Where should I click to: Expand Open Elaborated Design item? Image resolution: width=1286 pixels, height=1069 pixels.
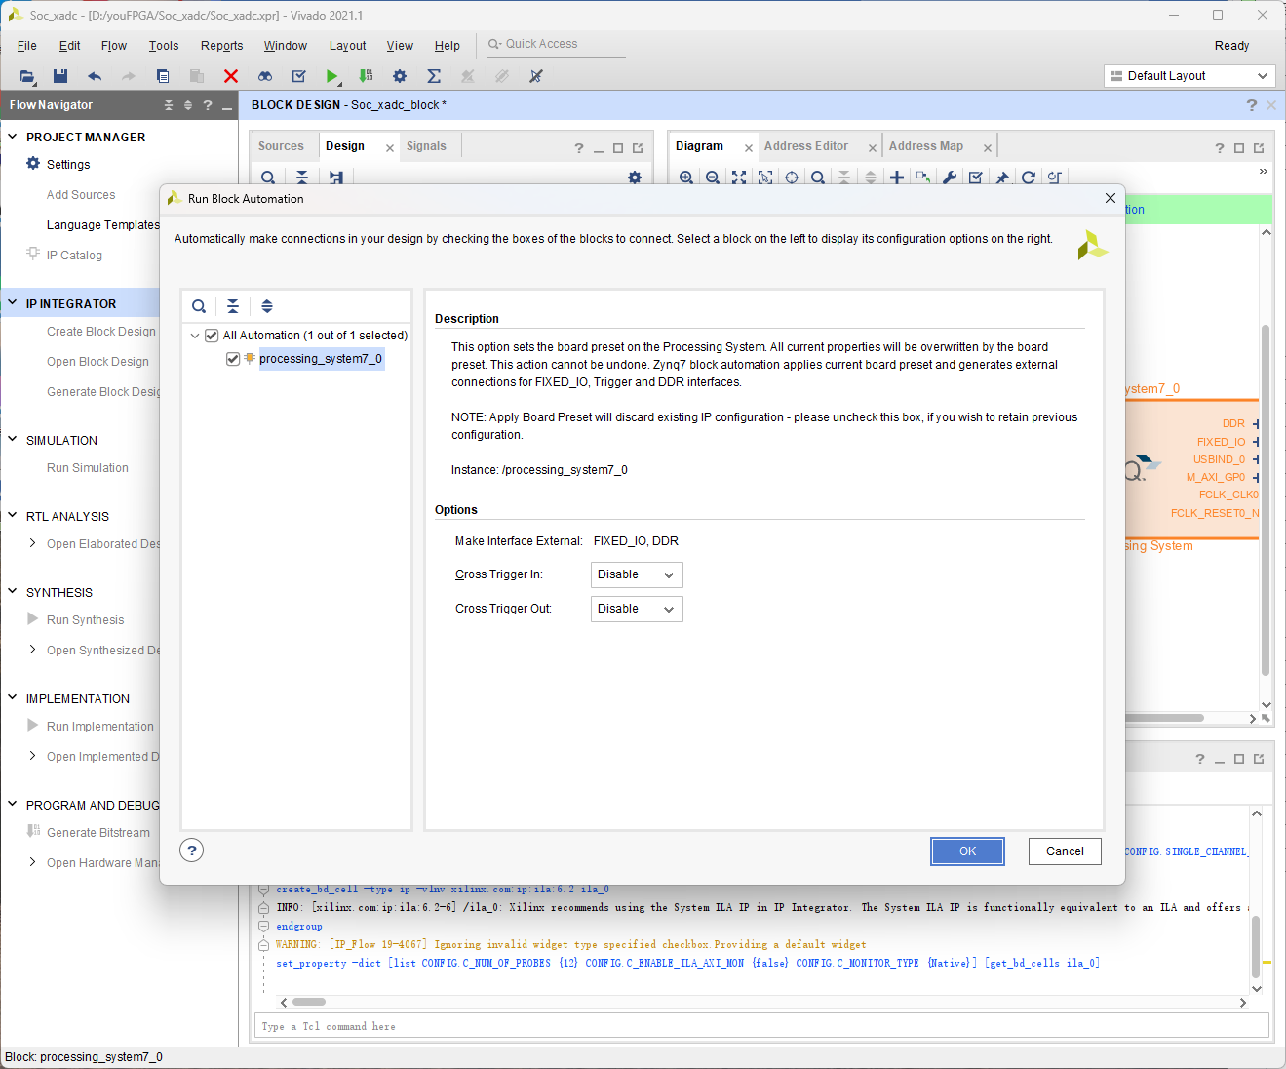[x=33, y=543]
